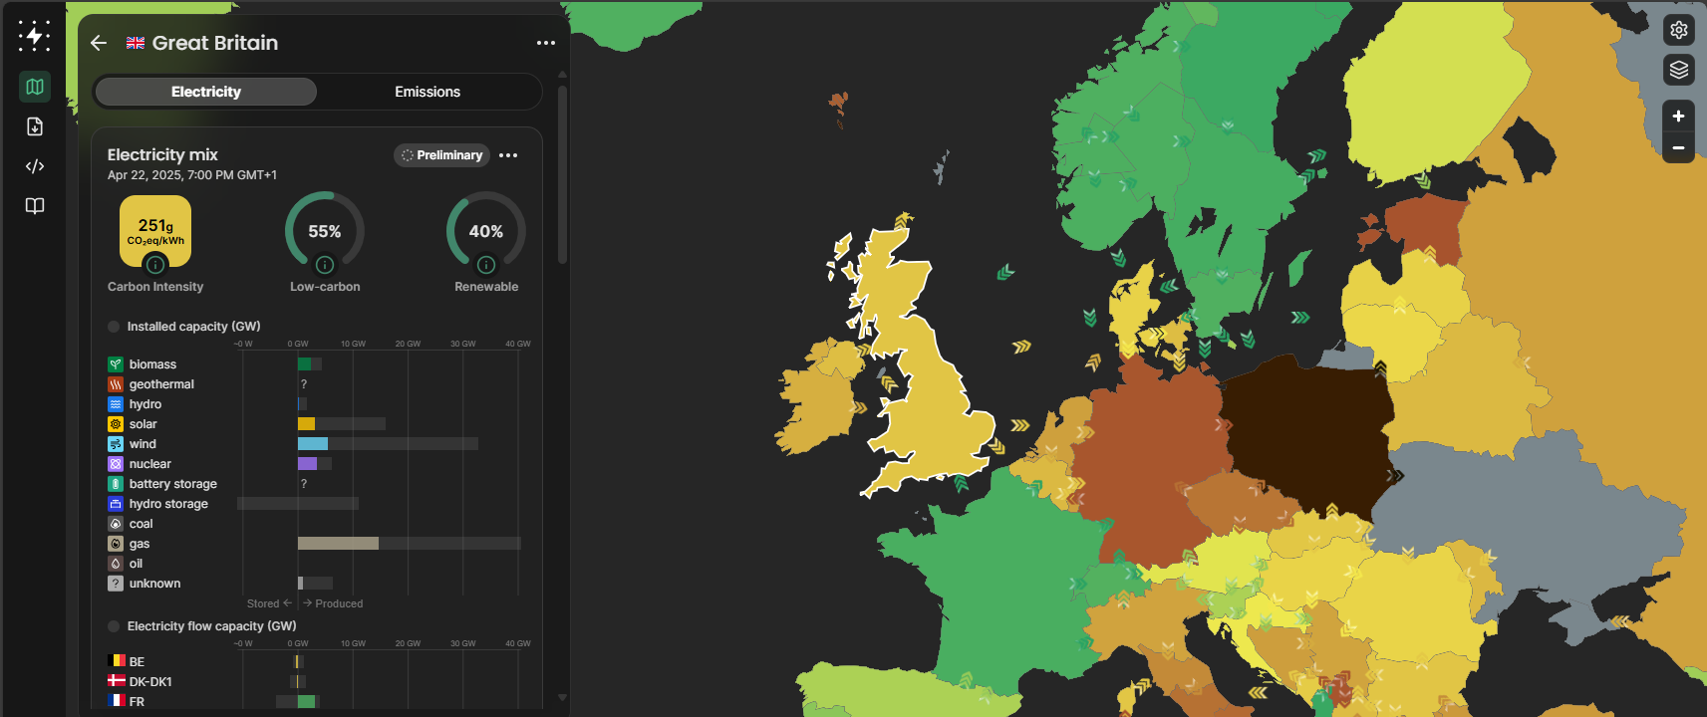Toggle the Installed capacity (GW) radio
The image size is (1707, 717).
pyautogui.click(x=114, y=327)
